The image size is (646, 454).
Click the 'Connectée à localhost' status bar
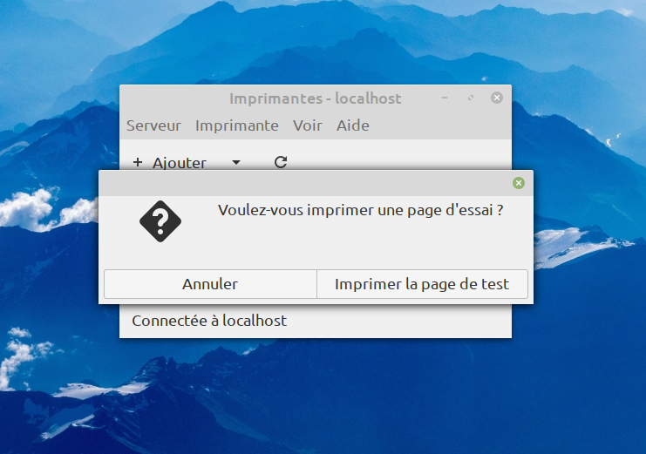coord(209,321)
